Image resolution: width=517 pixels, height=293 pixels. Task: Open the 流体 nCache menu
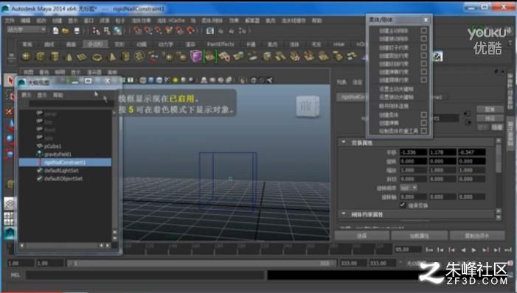[x=171, y=21]
